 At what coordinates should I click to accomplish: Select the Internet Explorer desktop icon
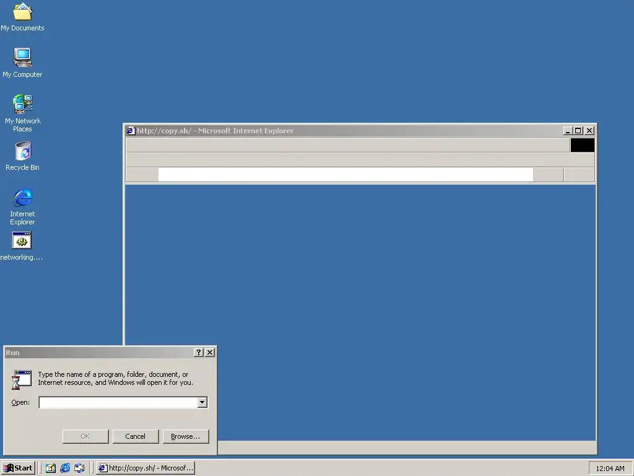(22, 206)
